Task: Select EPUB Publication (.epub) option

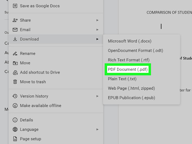Action: (x=132, y=98)
